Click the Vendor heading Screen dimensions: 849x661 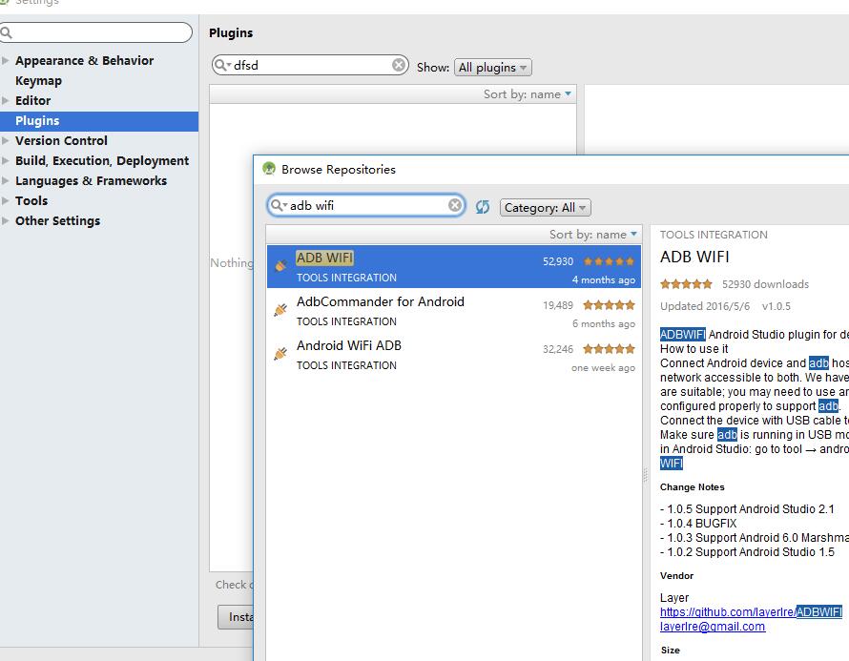[677, 575]
